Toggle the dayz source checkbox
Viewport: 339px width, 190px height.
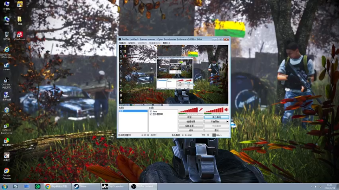pyautogui.click(x=151, y=111)
